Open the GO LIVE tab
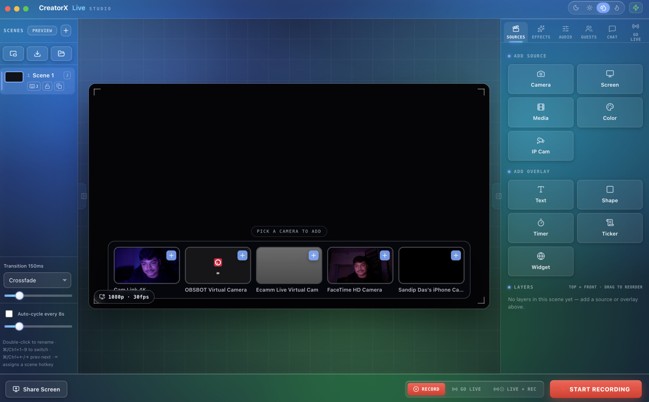This screenshot has height=402, width=649. tap(635, 32)
